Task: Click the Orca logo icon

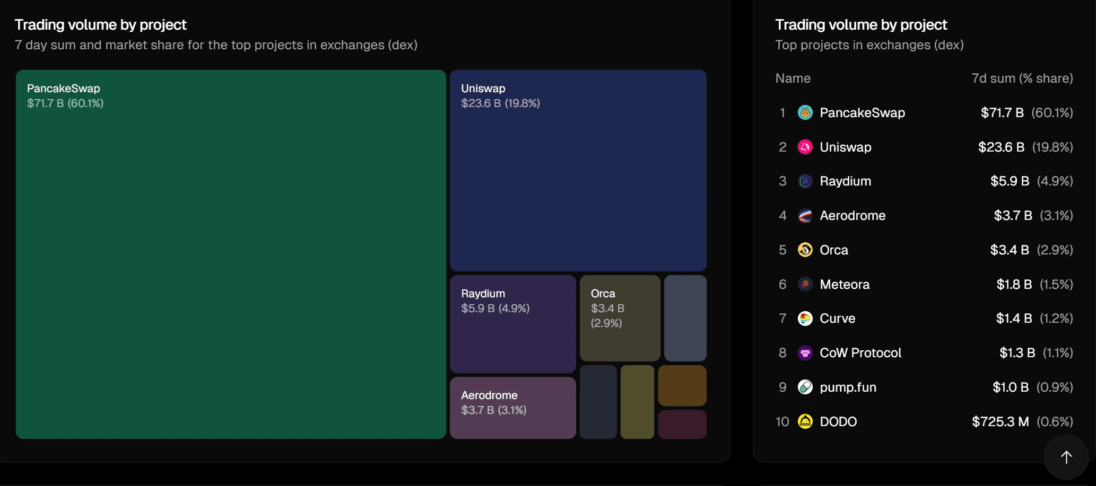Action: (x=805, y=250)
